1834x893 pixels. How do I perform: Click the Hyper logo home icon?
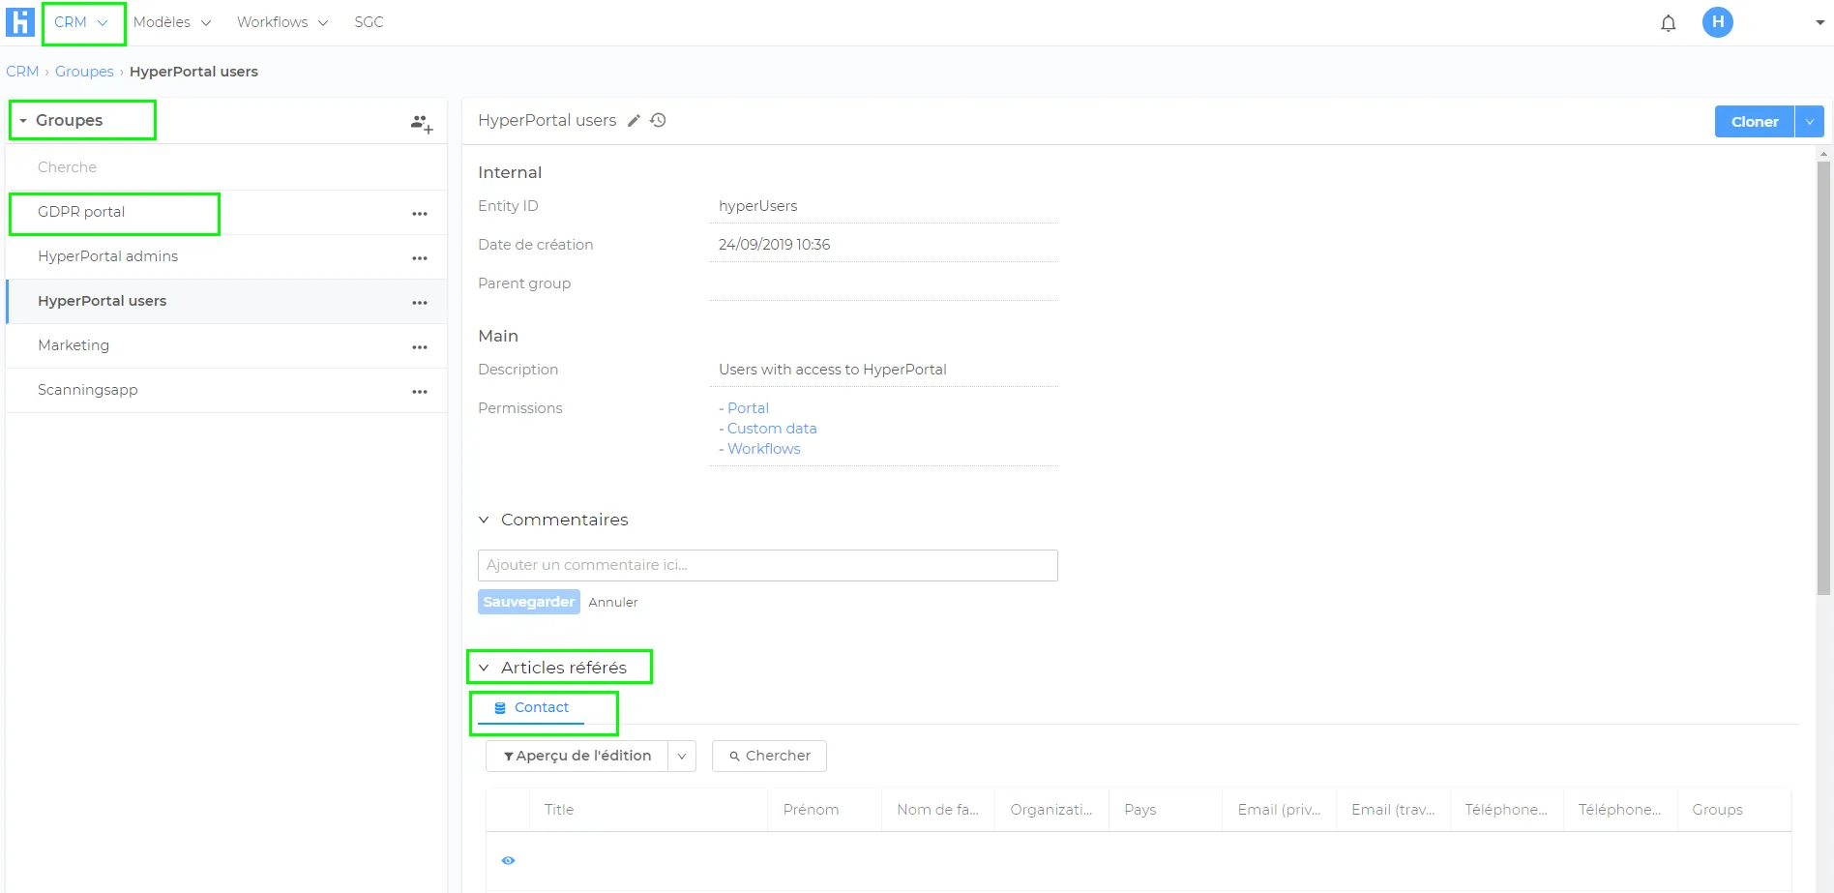click(x=19, y=22)
